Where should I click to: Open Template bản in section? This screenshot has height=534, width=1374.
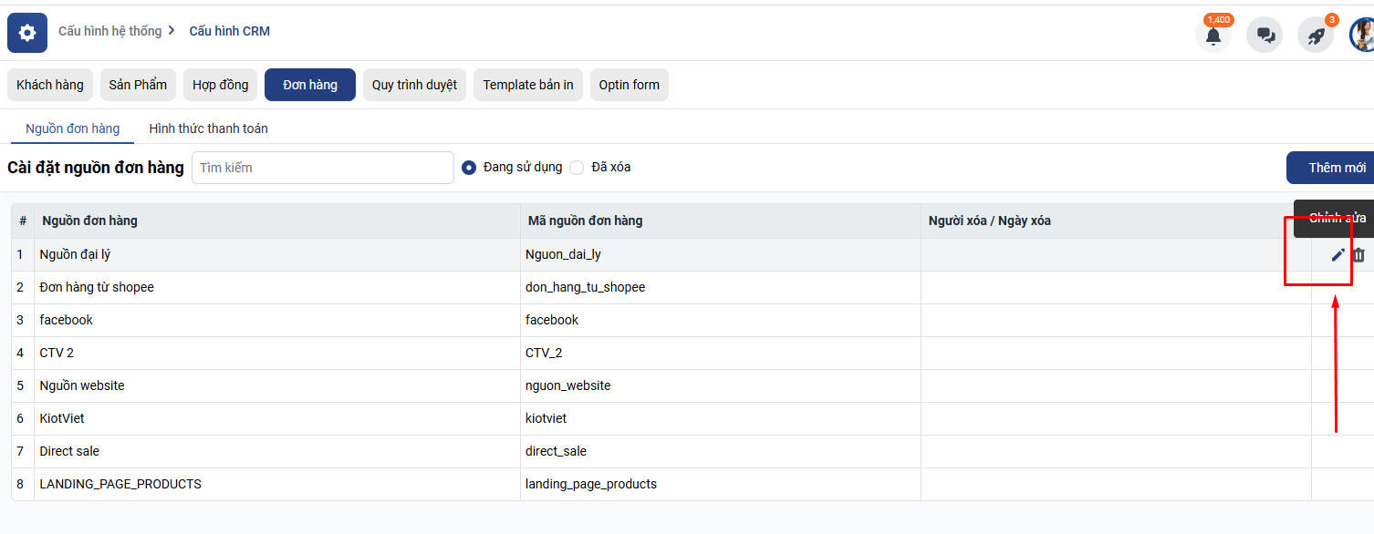[527, 85]
